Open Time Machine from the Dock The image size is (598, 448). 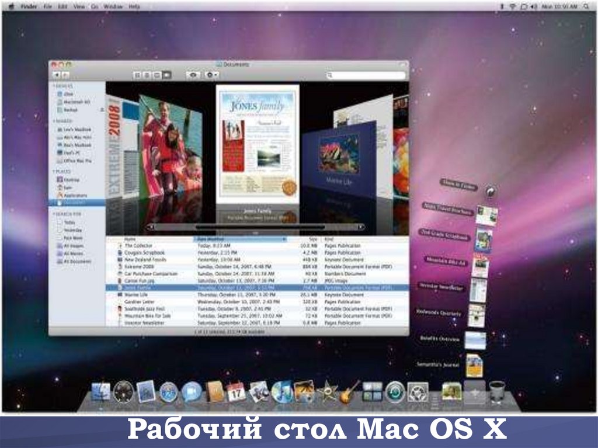coord(395,392)
